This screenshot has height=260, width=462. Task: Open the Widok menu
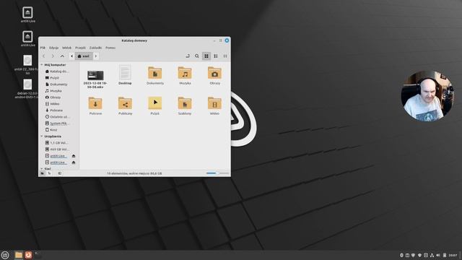point(67,48)
